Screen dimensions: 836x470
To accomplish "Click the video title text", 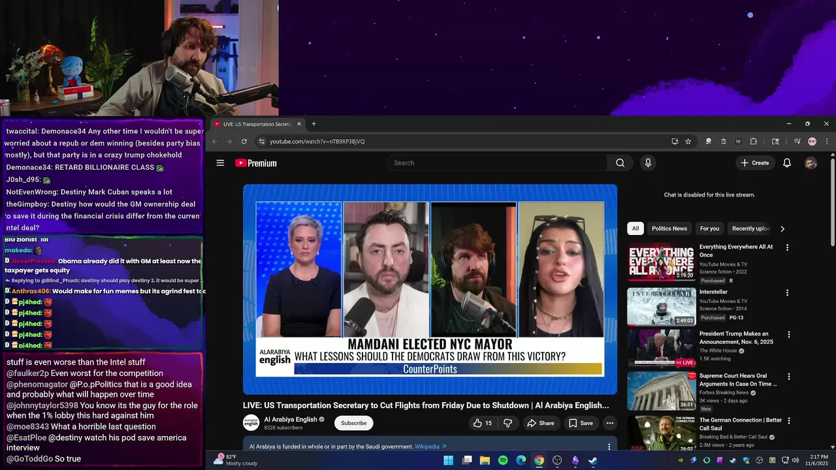I will pos(426,405).
